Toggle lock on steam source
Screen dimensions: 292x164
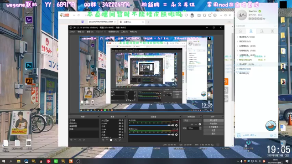tap(122, 129)
